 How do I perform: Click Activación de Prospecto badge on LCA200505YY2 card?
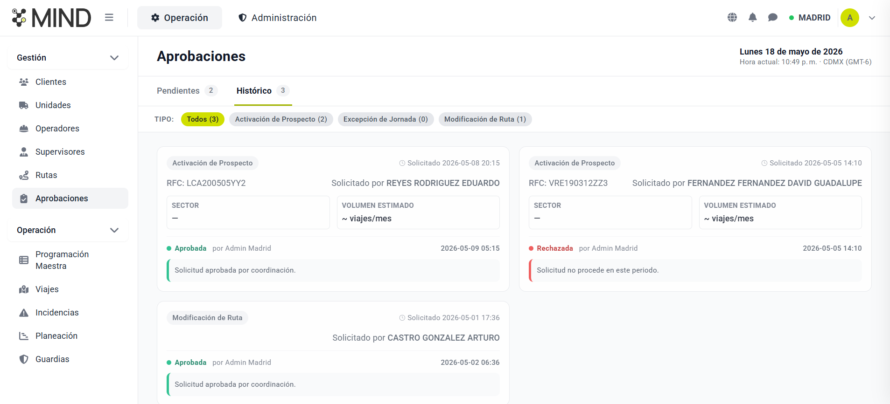point(212,163)
